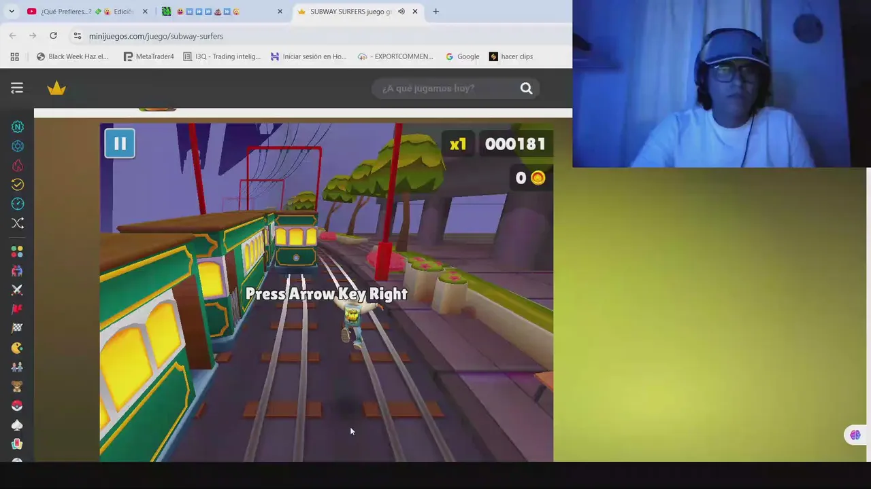Click the Minijuegos crown logo
This screenshot has width=871, height=489.
click(56, 88)
